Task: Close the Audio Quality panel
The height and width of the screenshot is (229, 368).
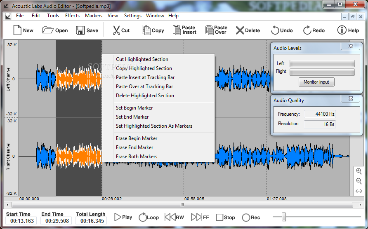Action: click(x=351, y=98)
